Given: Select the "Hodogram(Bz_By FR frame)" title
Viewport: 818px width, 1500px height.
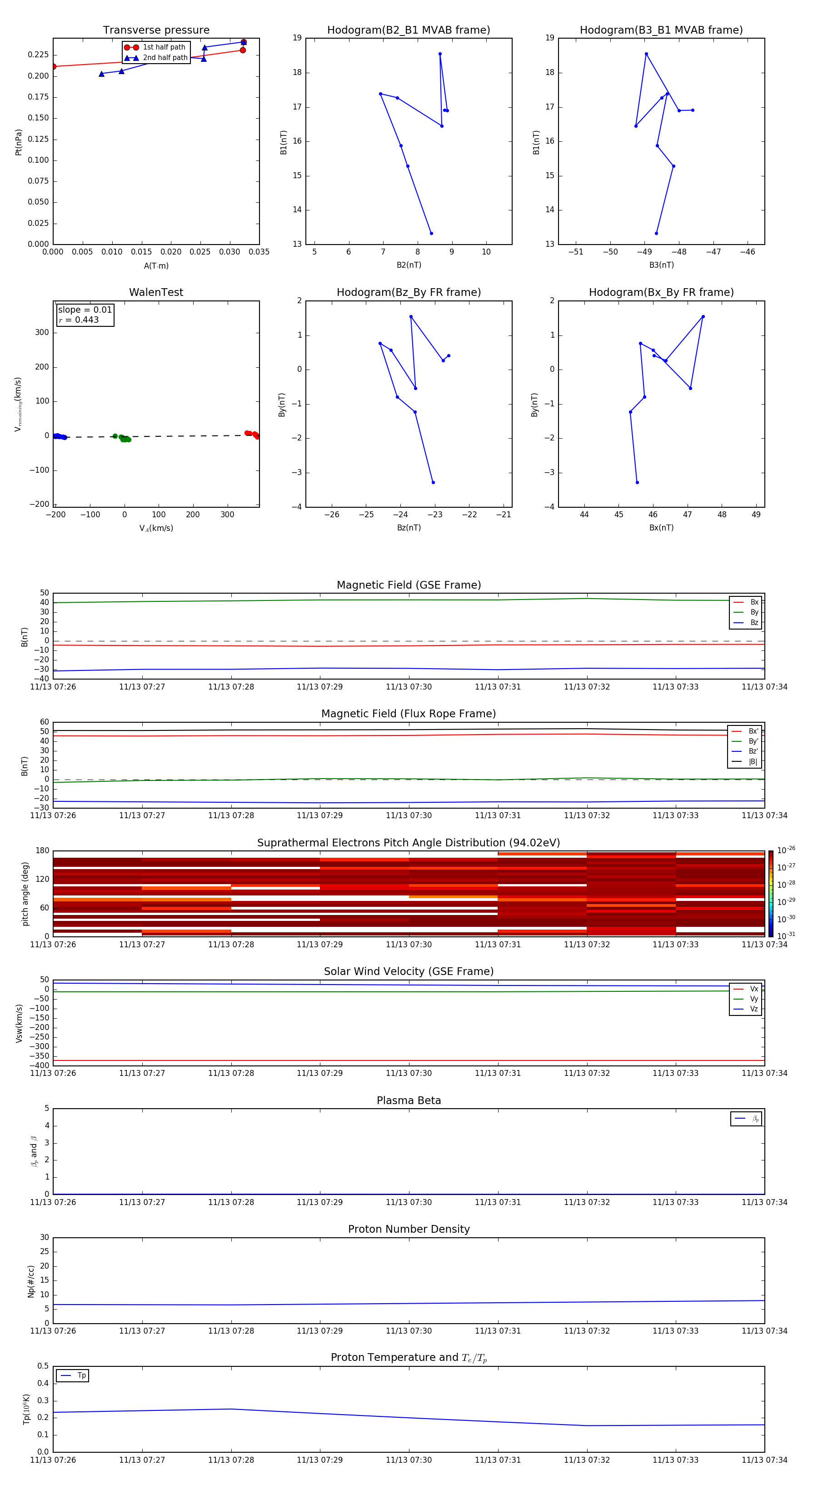Looking at the screenshot, I should pos(409,292).
